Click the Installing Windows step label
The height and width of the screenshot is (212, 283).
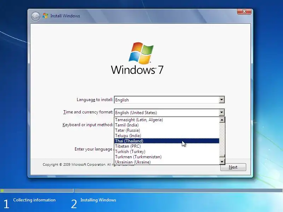(x=98, y=200)
